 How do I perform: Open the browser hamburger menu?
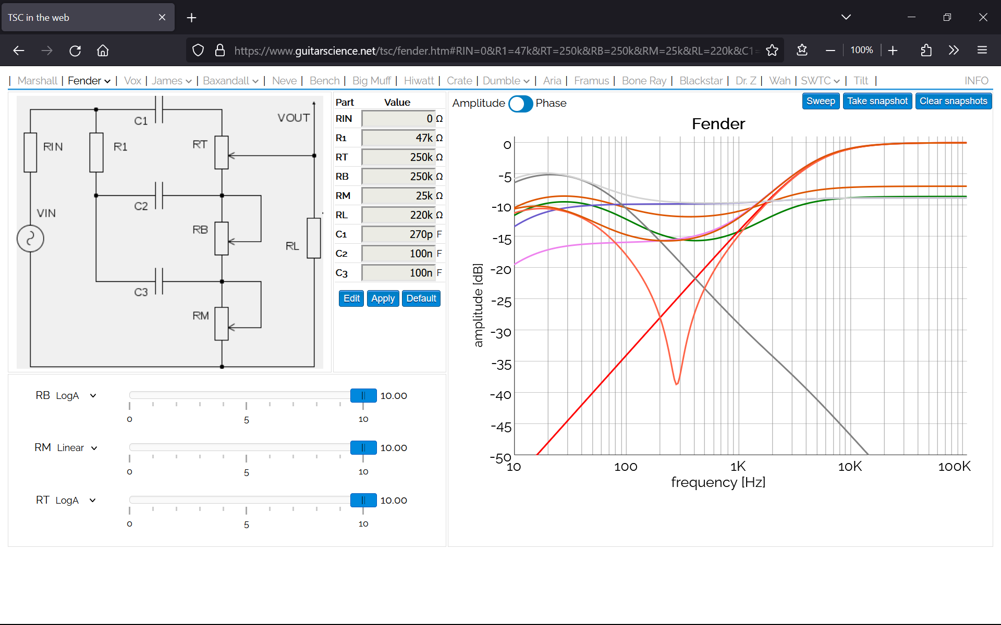[x=982, y=51]
